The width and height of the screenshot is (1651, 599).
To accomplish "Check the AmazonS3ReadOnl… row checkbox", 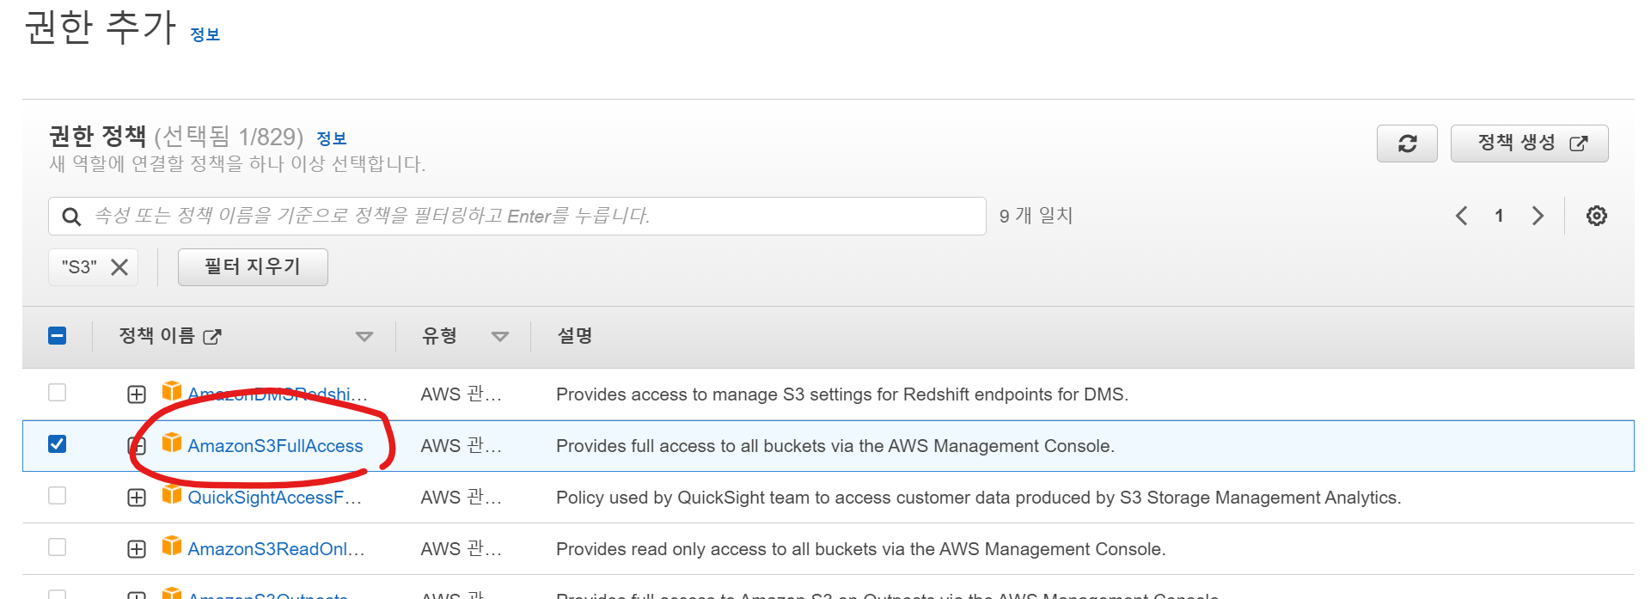I will 58,547.
